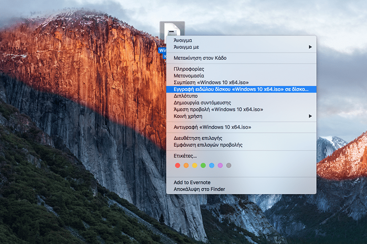
Task: Apply the blue tag color
Action: tap(211, 165)
